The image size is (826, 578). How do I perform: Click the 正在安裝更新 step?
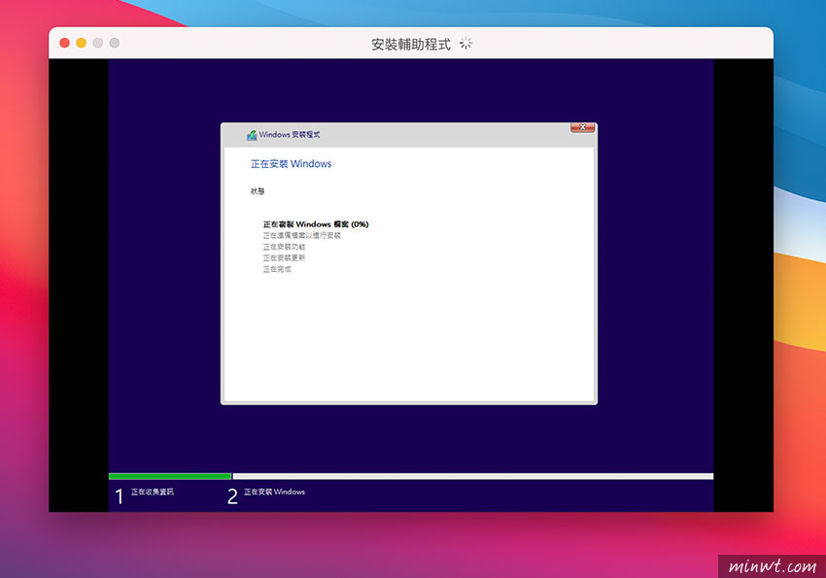284,258
